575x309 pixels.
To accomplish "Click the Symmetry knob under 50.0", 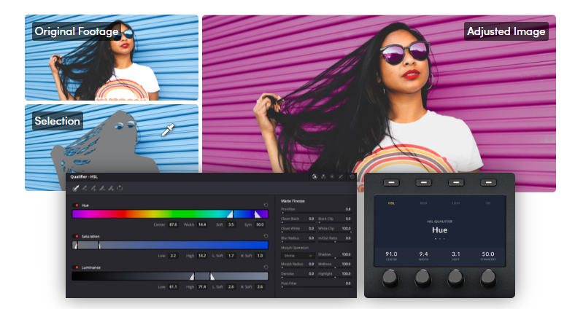I will (487, 278).
